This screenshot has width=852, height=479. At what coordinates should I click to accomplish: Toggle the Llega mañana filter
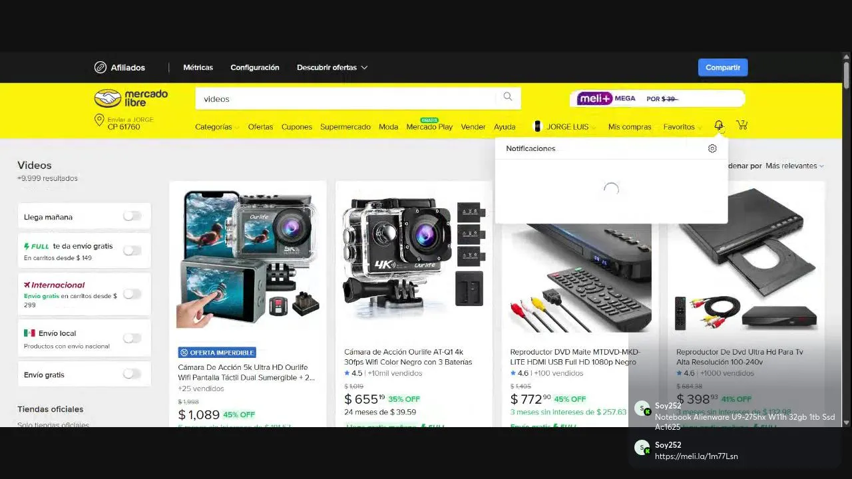coord(132,216)
